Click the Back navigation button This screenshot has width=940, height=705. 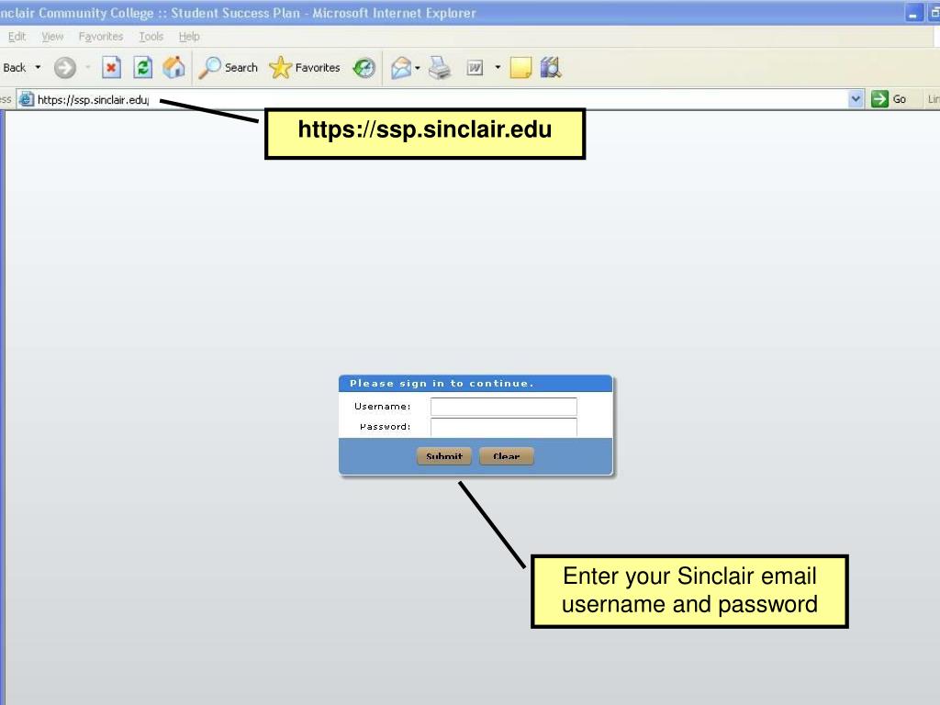(x=14, y=68)
